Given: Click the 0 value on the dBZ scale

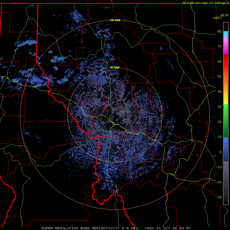Looking at the screenshot, I should pyautogui.click(x=221, y=152).
